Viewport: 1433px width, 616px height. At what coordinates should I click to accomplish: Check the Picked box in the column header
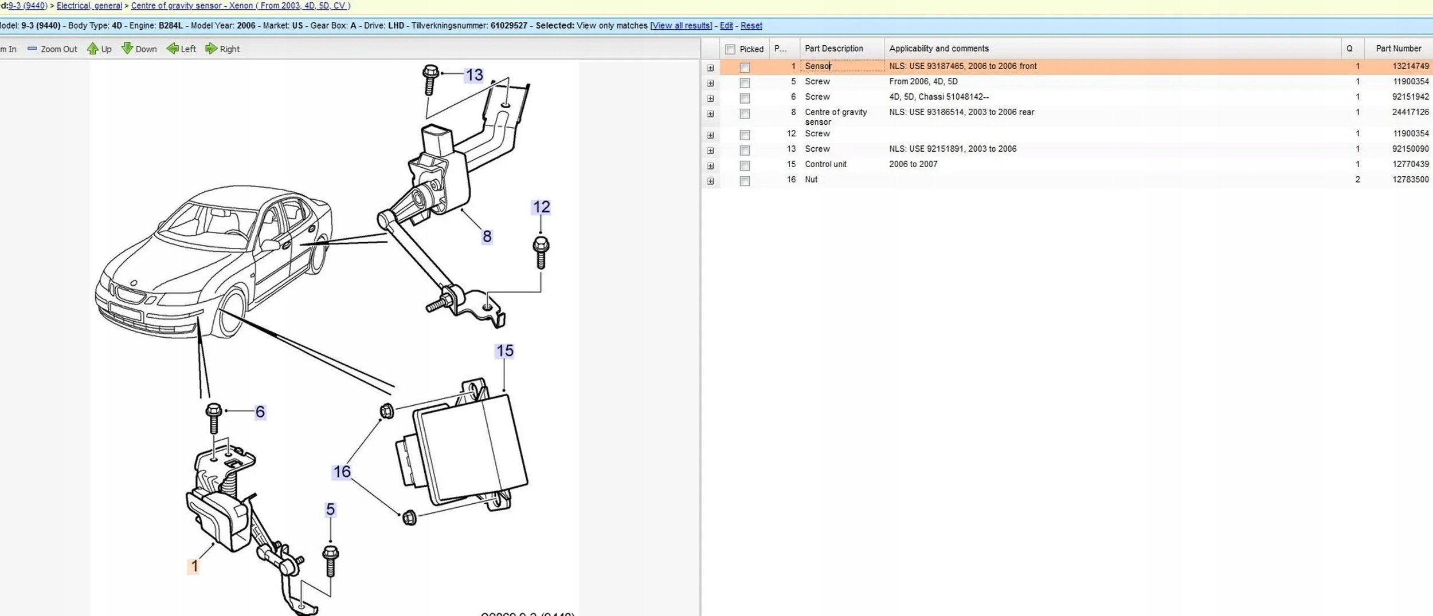730,49
